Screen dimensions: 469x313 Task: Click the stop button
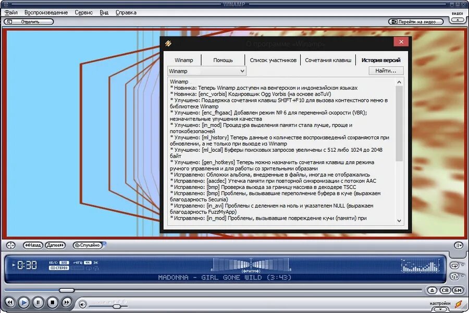52,303
